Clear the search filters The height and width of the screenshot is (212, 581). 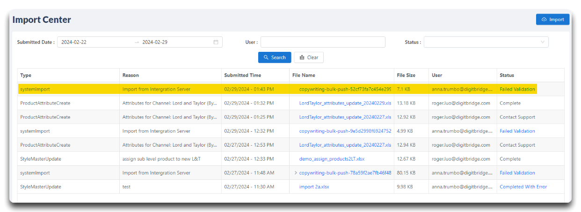click(x=309, y=57)
